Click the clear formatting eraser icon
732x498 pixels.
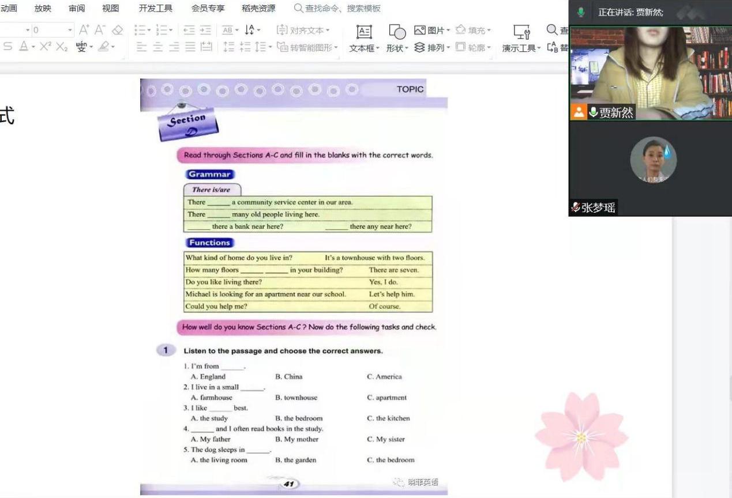(118, 30)
